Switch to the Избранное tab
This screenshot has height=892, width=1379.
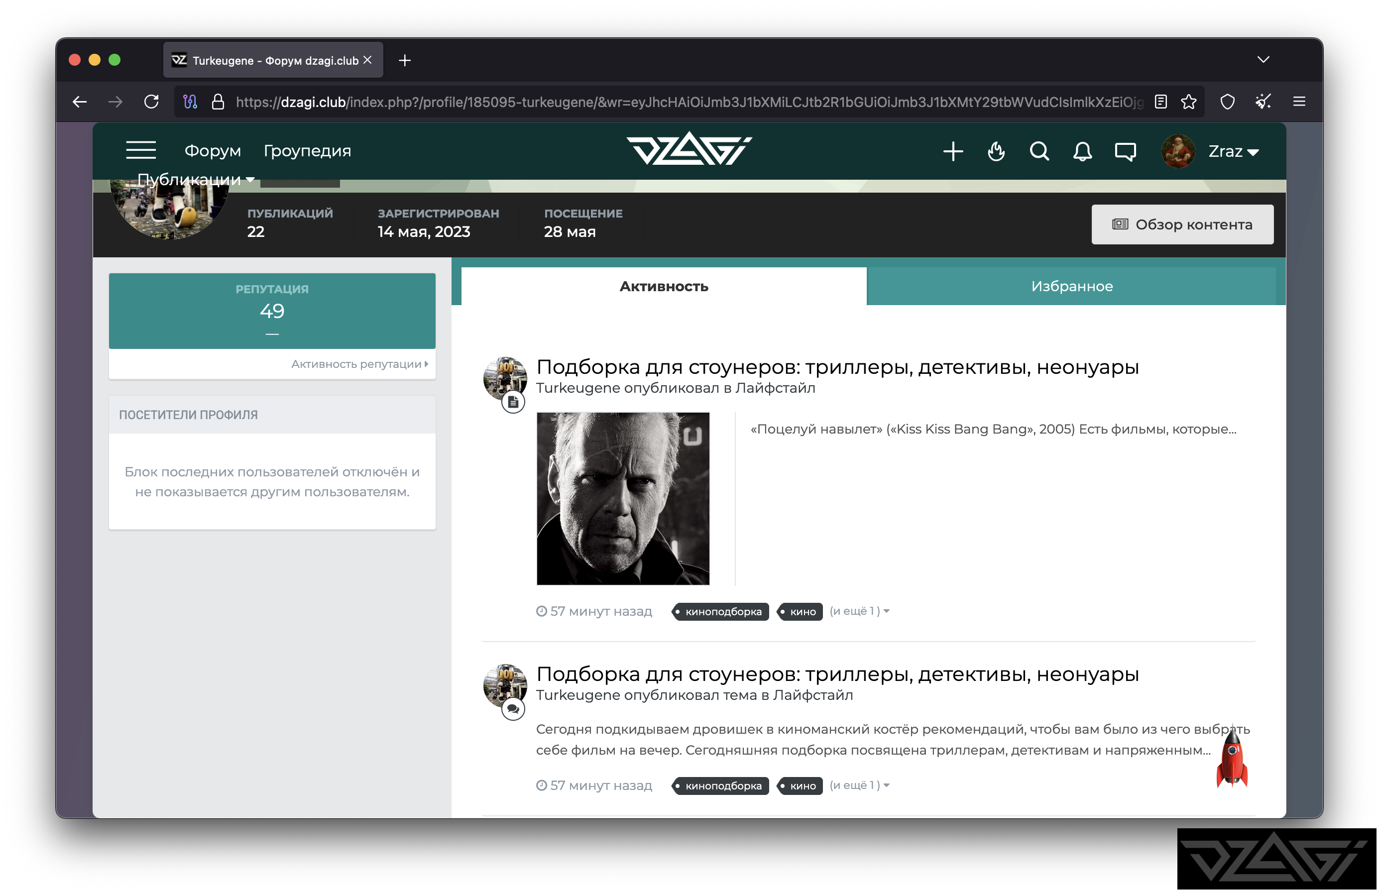pos(1071,286)
